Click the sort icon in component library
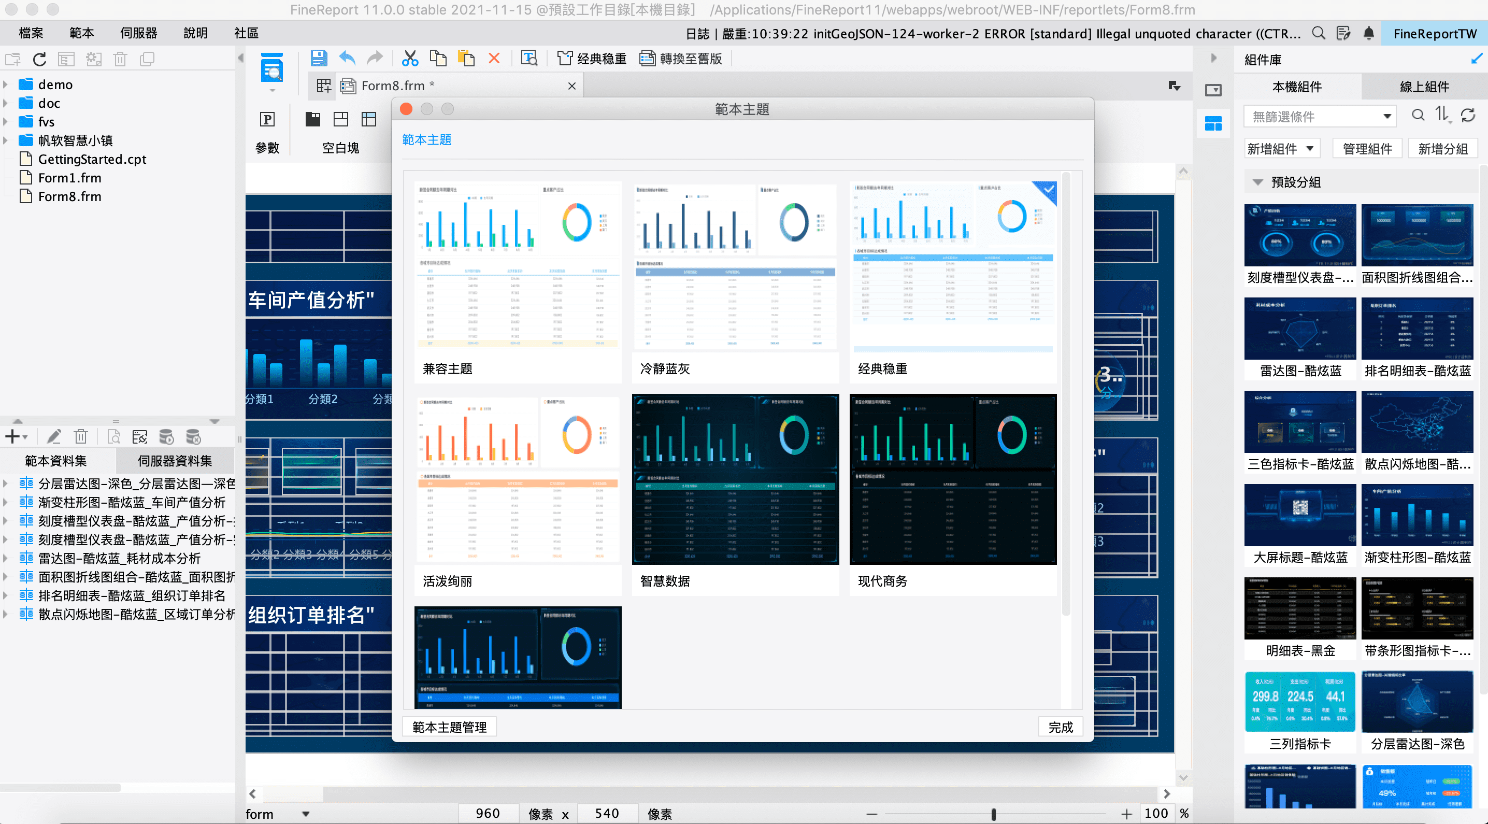Image resolution: width=1488 pixels, height=824 pixels. (x=1442, y=115)
